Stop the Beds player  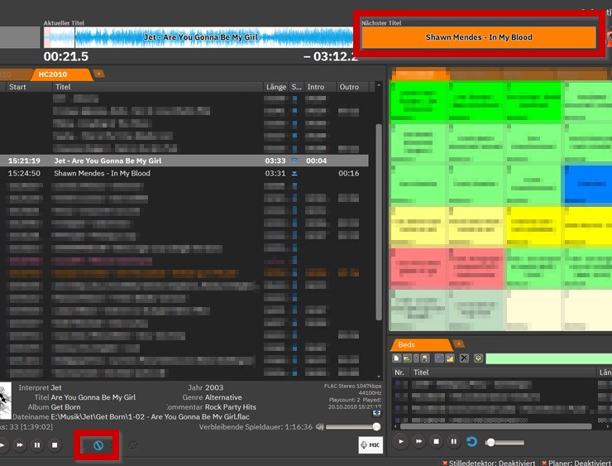pos(437,442)
